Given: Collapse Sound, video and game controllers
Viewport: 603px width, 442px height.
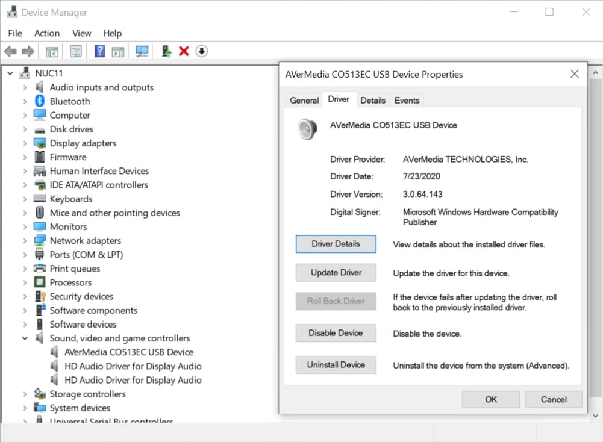Looking at the screenshot, I should point(25,338).
